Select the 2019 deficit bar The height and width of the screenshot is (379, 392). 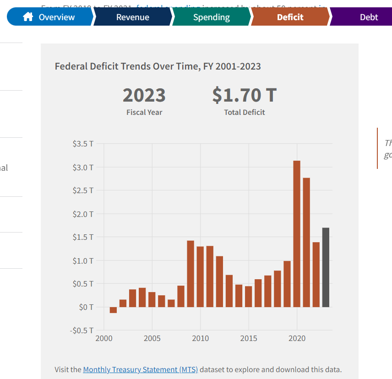click(287, 284)
